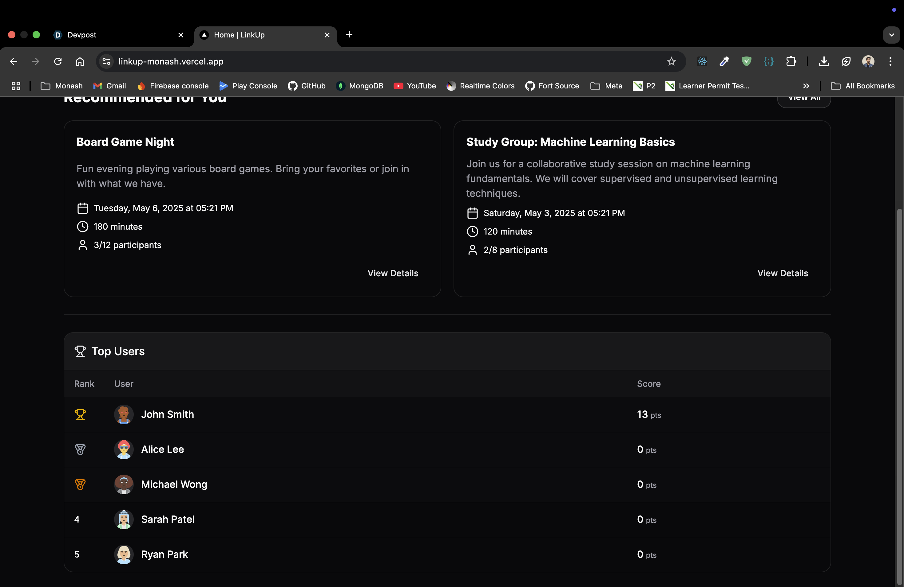Click the browser home icon
This screenshot has width=904, height=587.
(x=80, y=61)
